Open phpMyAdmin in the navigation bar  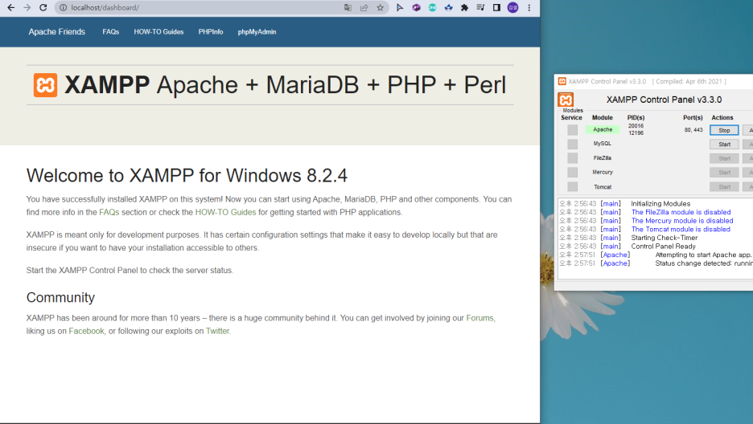tap(257, 31)
